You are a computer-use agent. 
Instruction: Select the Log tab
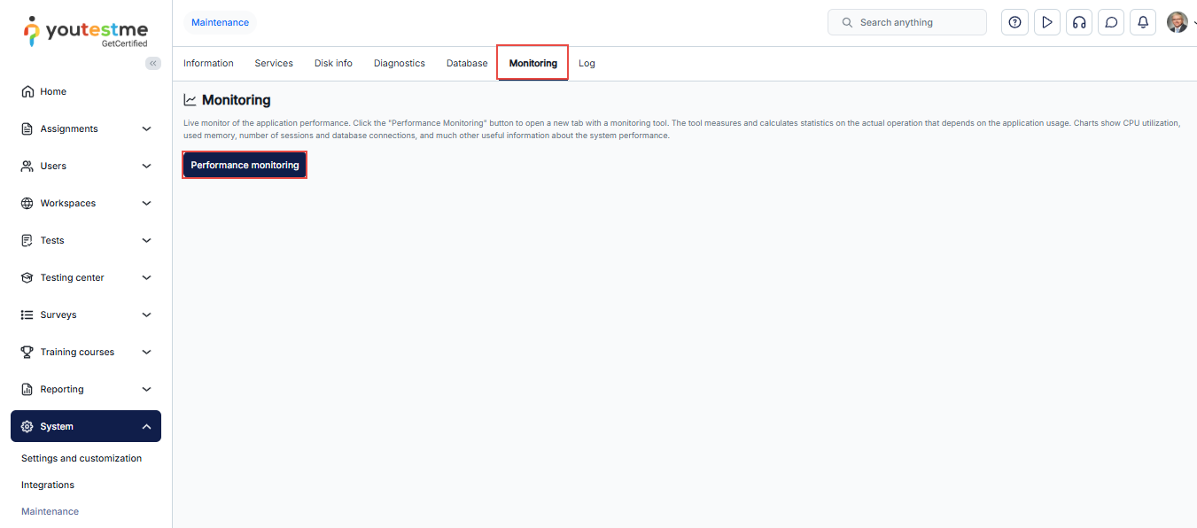[587, 63]
